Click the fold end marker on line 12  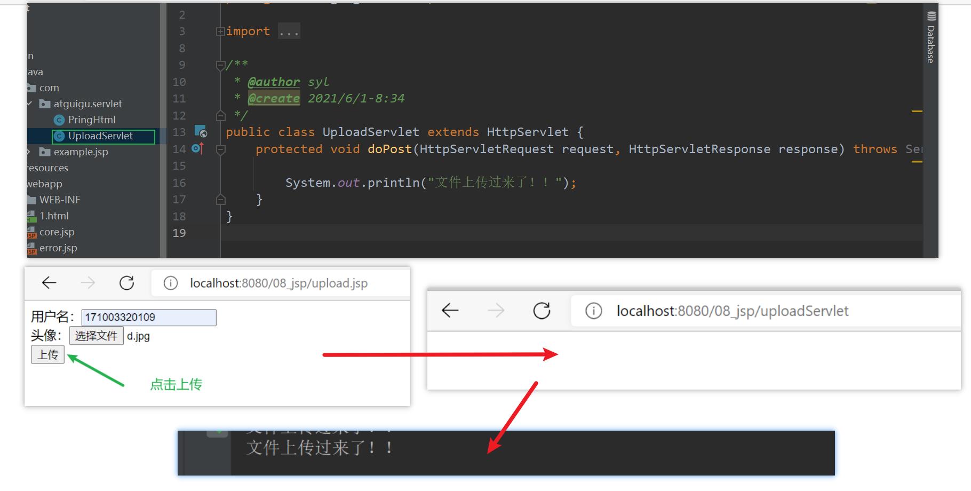click(220, 115)
